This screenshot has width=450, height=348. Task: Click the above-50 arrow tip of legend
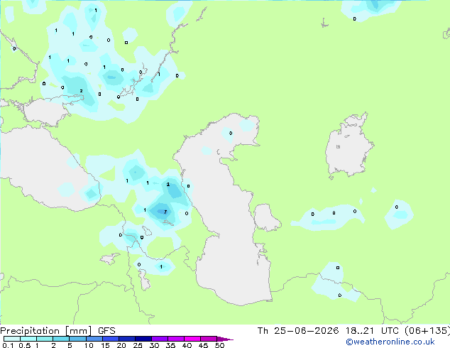[225, 339]
